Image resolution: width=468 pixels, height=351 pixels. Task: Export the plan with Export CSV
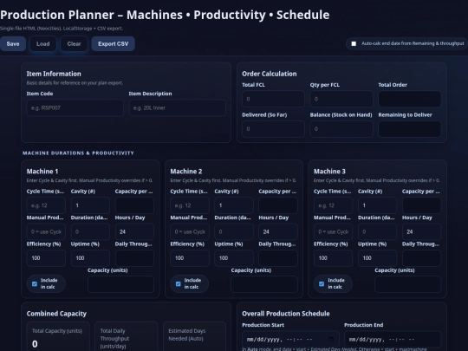(x=114, y=44)
